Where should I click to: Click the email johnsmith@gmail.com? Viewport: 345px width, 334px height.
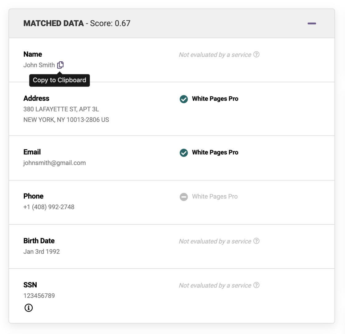55,163
